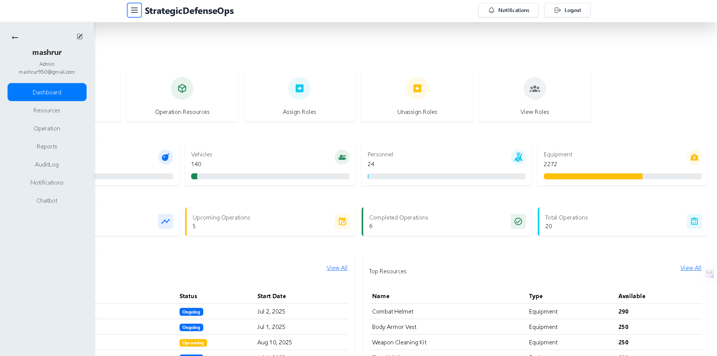Image resolution: width=717 pixels, height=356 pixels.
Task: Click the mashrur950@gmail.com email text
Action: (x=47, y=72)
